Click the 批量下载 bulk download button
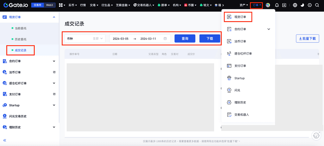The height and width of the screenshot is (146, 324). click(307, 39)
